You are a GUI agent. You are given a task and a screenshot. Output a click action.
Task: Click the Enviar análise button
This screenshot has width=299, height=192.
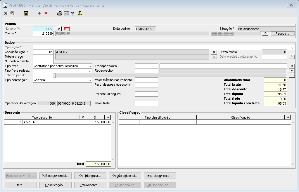(x=125, y=185)
